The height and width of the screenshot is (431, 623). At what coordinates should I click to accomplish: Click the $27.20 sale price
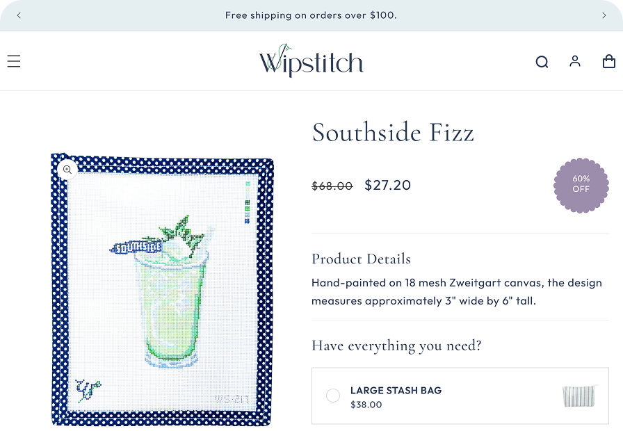click(x=387, y=185)
